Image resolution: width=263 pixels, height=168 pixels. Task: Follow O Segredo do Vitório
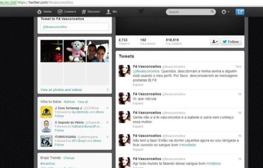tap(59, 131)
